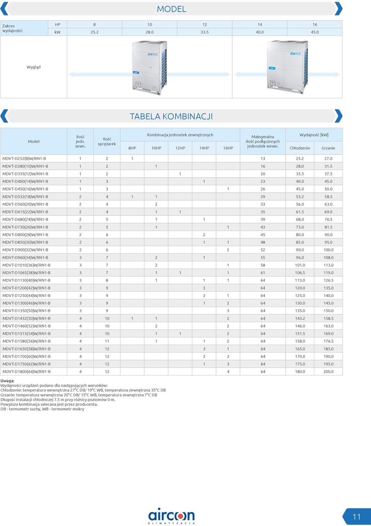This screenshot has width=371, height=526.
Task: Select the 'Grzanie: temperatura wewnętrzna 20°C' note line
Action: pos(79,395)
